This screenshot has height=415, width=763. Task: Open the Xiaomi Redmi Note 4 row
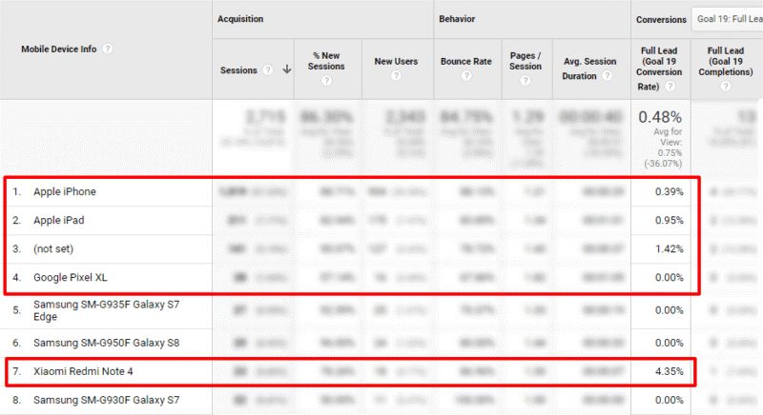(83, 372)
